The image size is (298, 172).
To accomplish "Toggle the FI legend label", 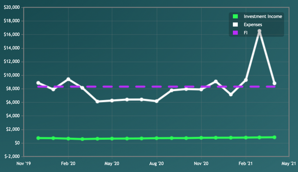I will (246, 33).
